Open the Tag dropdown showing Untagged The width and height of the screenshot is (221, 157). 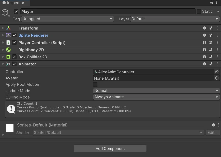(67, 19)
